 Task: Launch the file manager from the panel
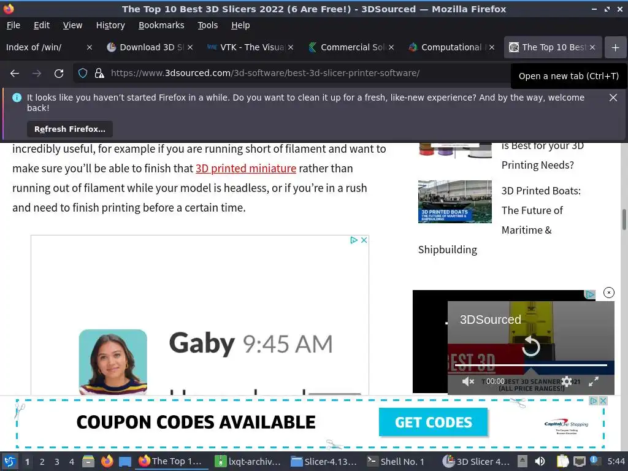tap(88, 462)
